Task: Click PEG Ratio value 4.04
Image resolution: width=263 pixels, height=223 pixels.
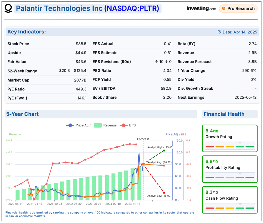Action: [x=167, y=71]
